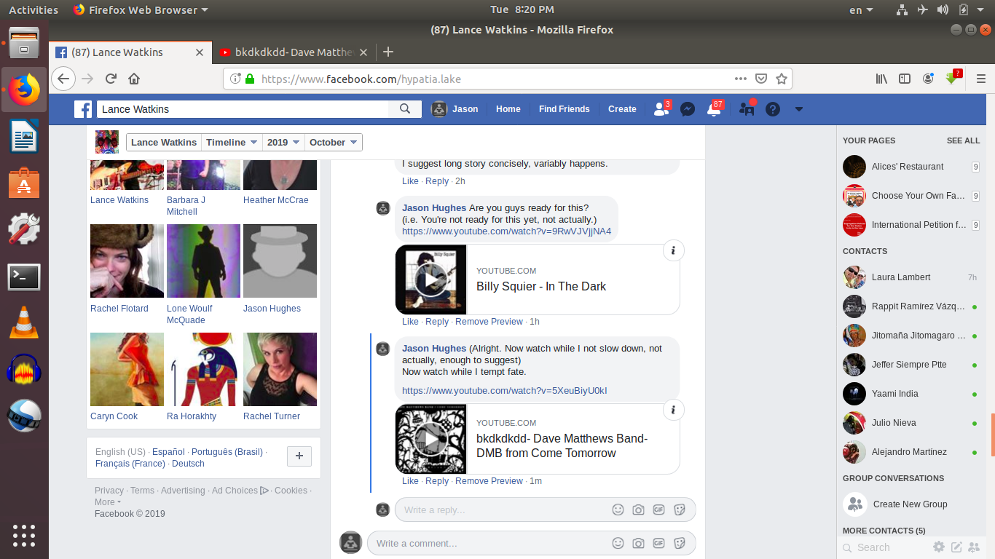Insert emoji in the Write a reply box
995x559 pixels.
click(x=618, y=510)
